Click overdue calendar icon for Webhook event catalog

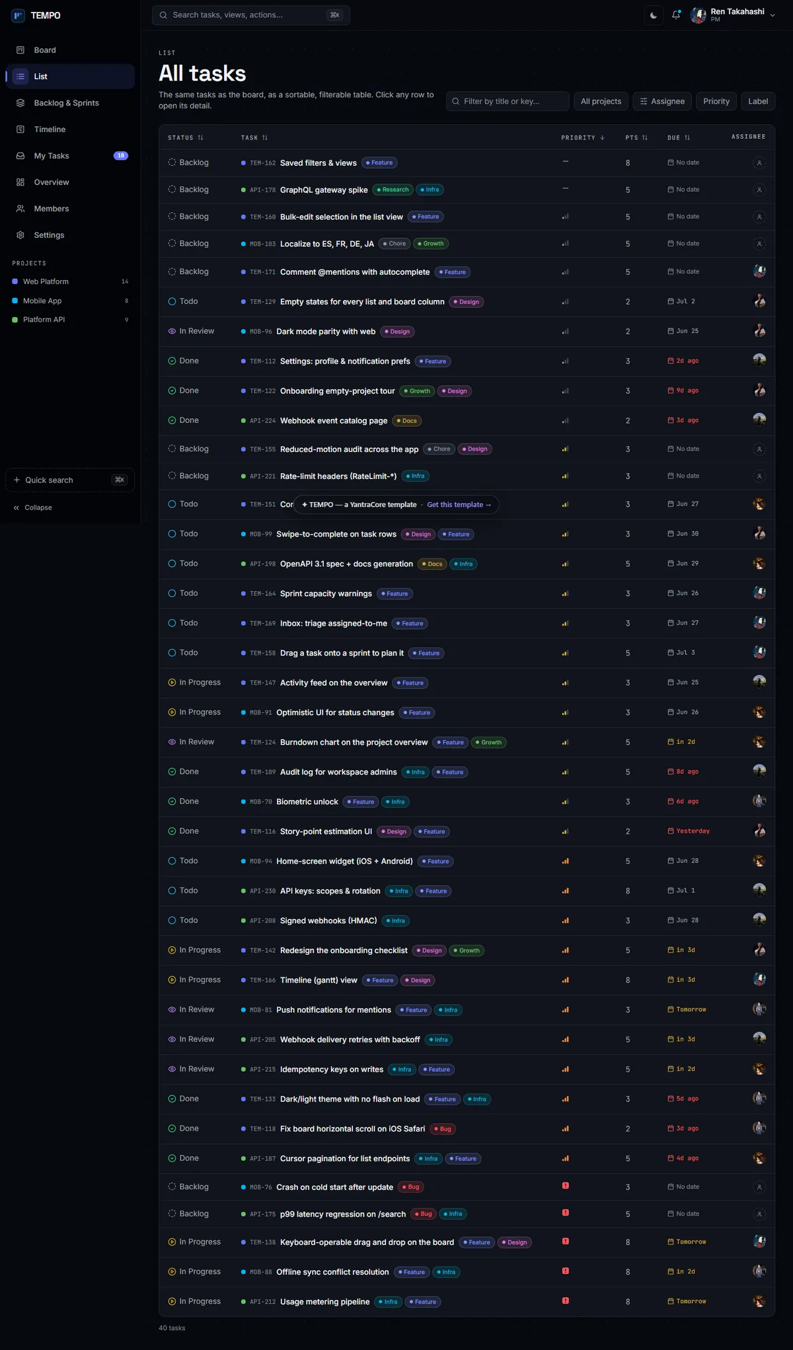pyautogui.click(x=671, y=420)
